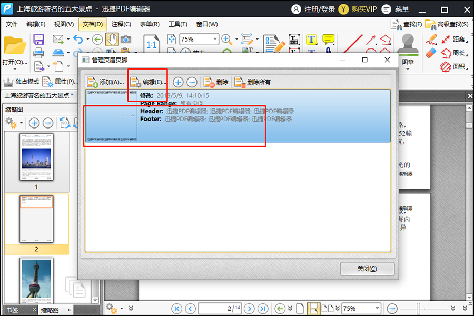The height and width of the screenshot is (316, 474).
Task: Go to the next page
Action: [249, 309]
